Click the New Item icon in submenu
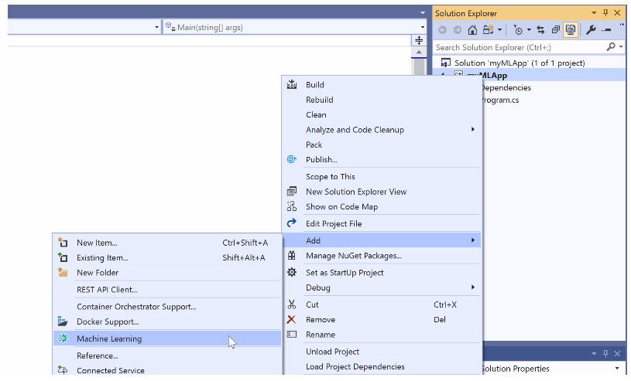 tap(63, 243)
